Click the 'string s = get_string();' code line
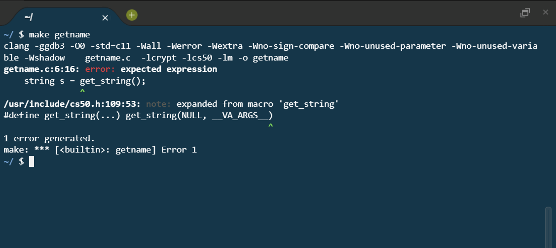This screenshot has width=556, height=248. 85,81
